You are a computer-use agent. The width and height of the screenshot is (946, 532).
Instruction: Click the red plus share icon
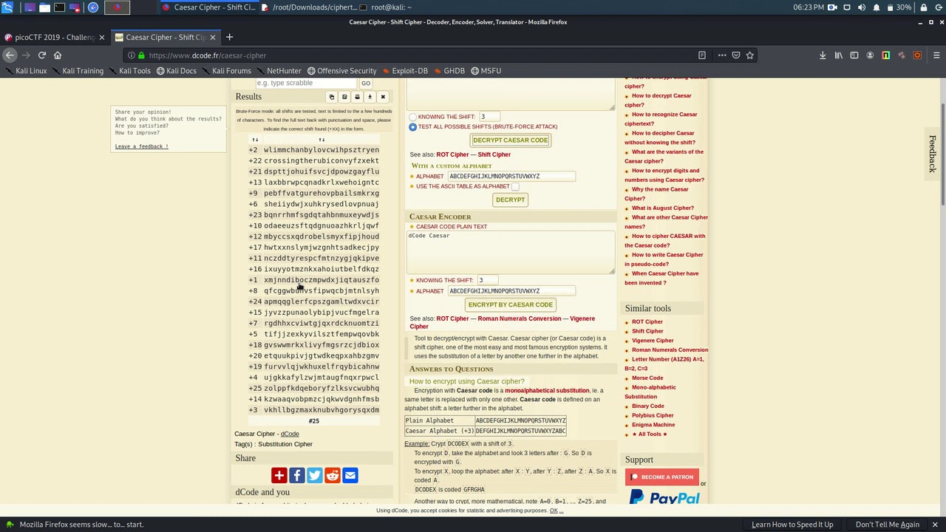279,475
